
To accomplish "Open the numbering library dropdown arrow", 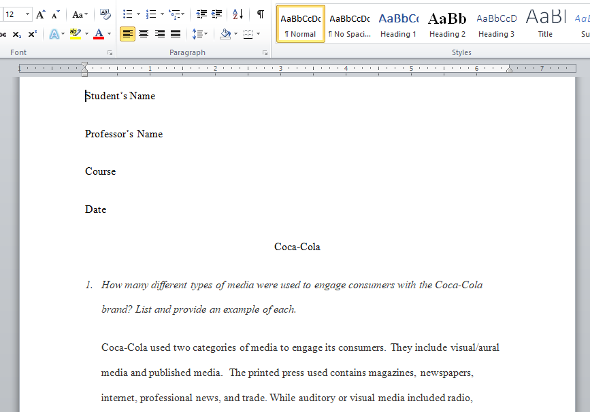I will click(162, 15).
